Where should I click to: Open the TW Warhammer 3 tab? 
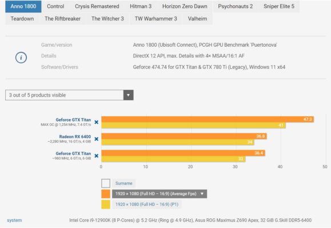(x=156, y=19)
